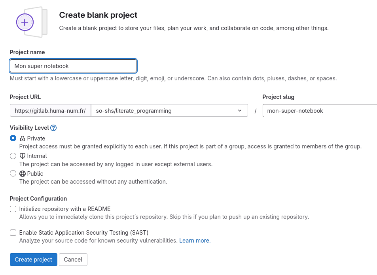
Task: Focus the Project name input field
Action: point(73,66)
